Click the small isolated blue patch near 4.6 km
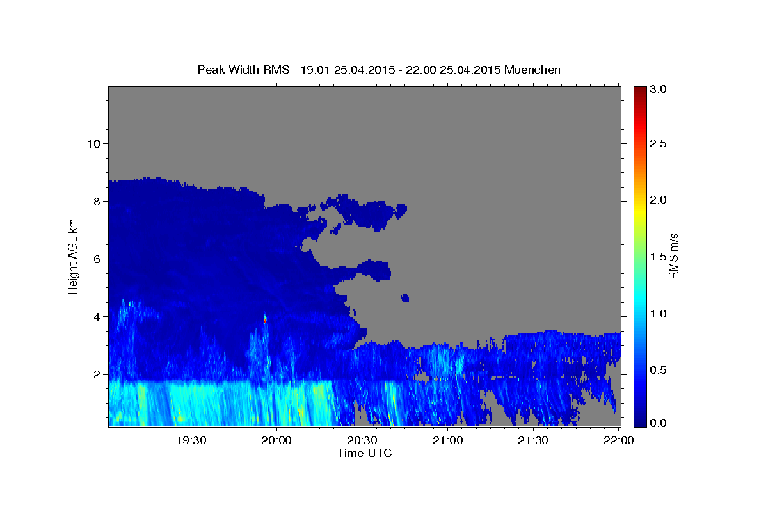Screen dimensions: 768x512 [x=405, y=298]
